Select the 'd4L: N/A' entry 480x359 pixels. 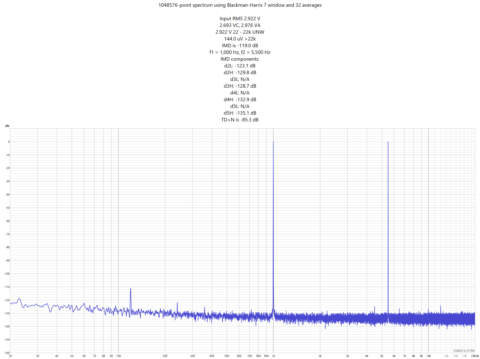(240, 93)
